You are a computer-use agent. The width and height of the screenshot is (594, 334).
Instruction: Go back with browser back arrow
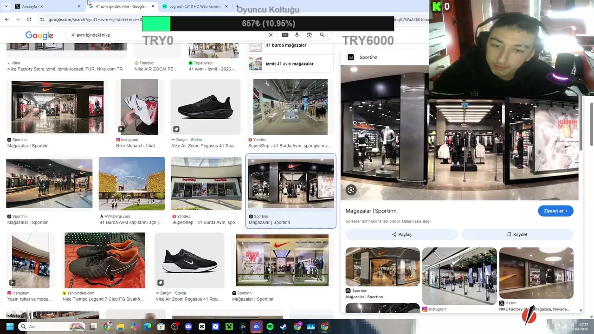click(x=6, y=19)
